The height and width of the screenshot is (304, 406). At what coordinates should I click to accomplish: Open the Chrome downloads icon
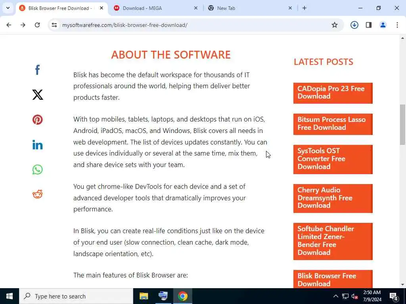tap(354, 25)
